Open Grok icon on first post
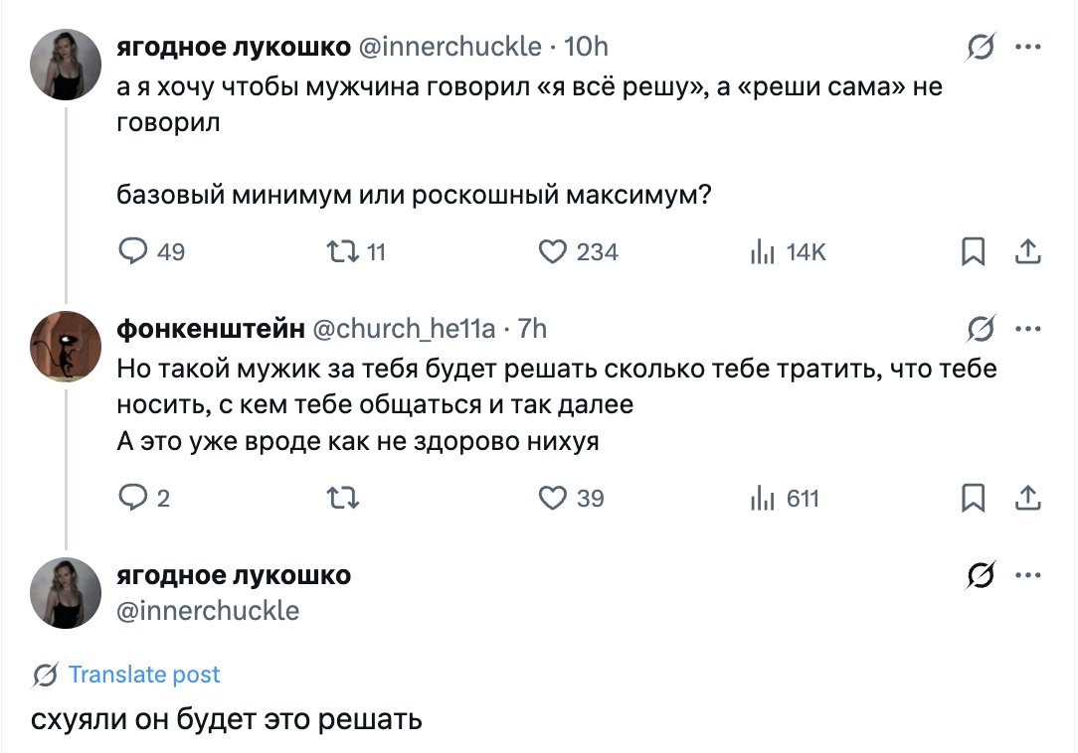This screenshot has width=1078, height=753. pos(981,47)
